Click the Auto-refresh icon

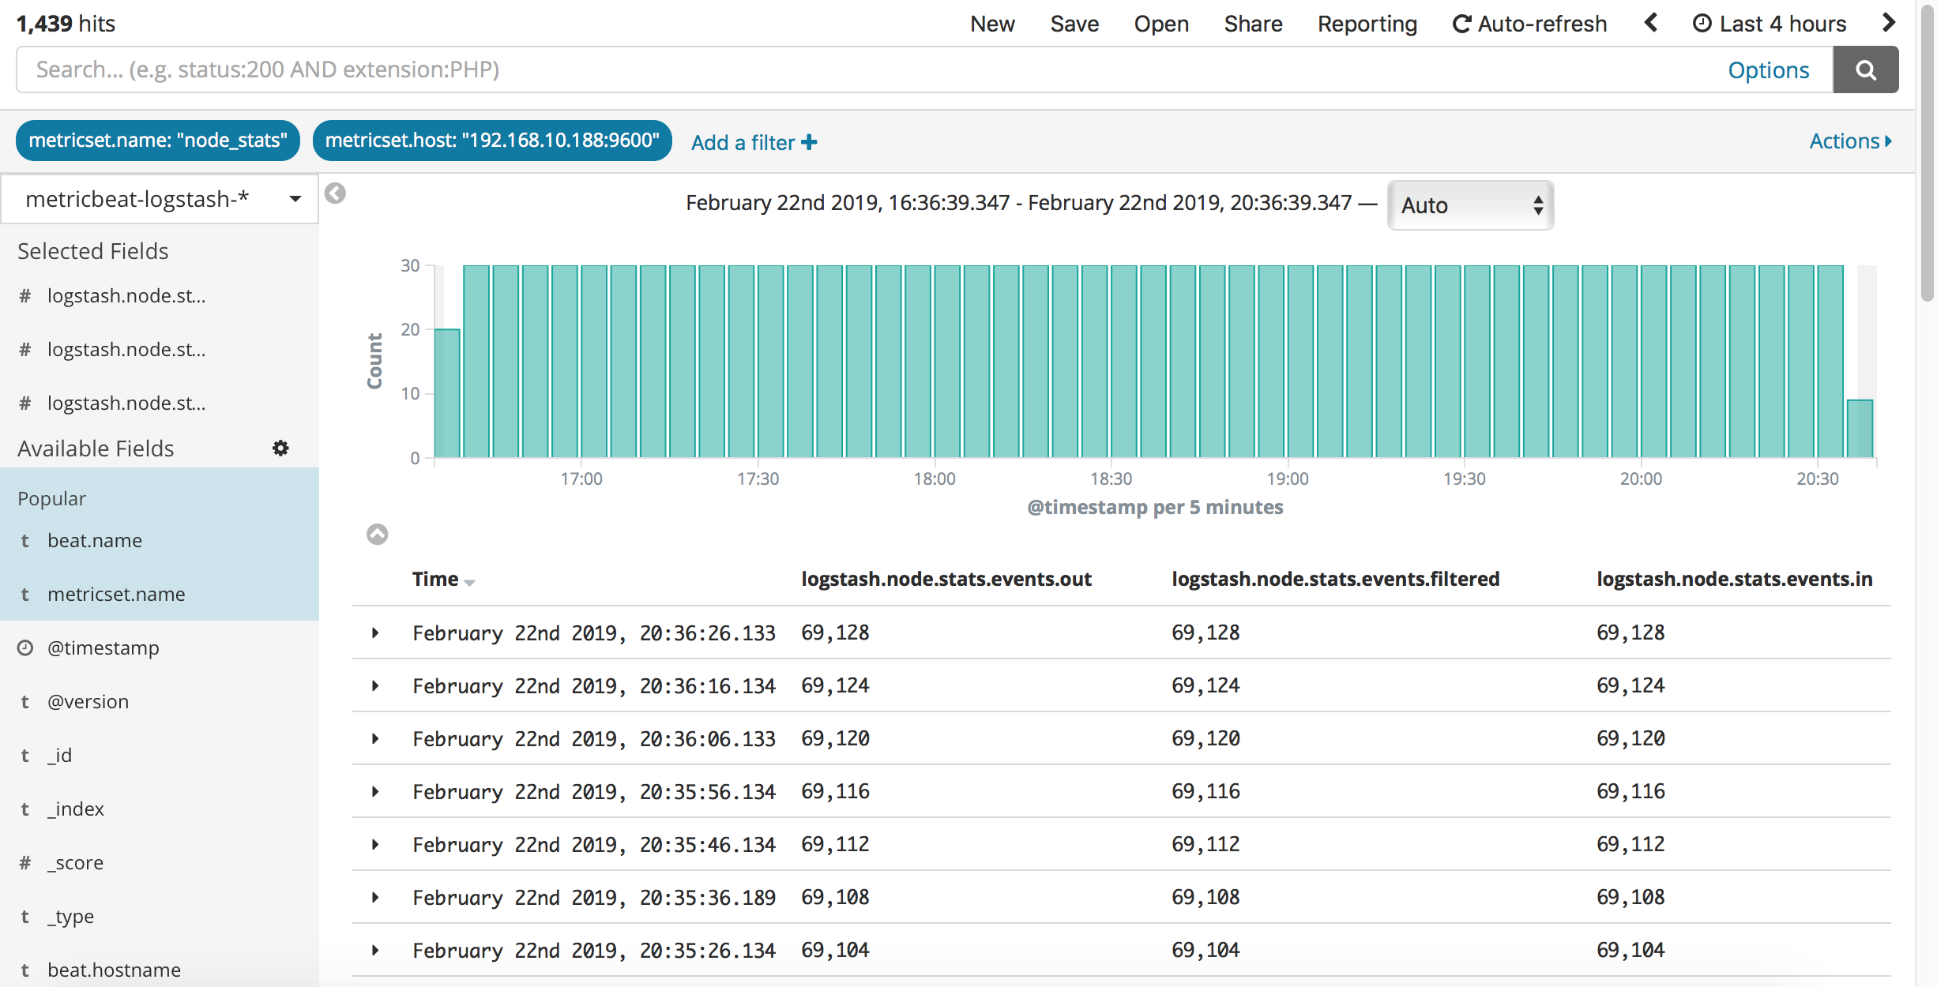1461,24
